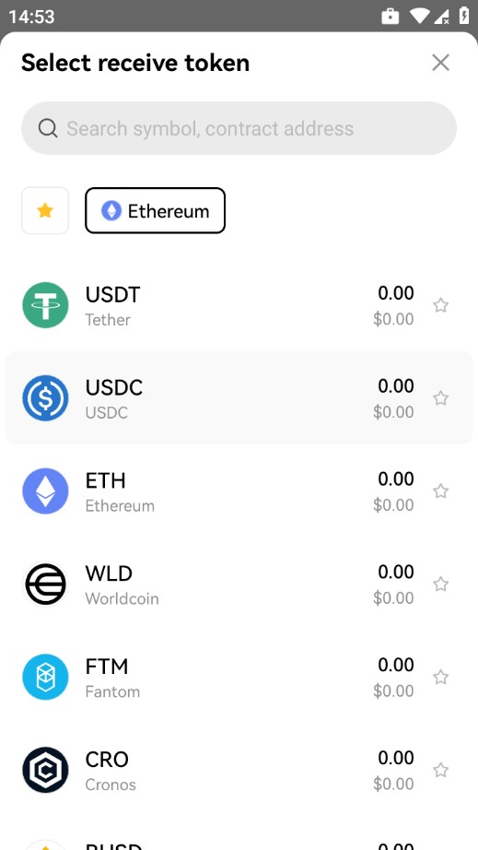Add FTM to favorites
478x850 pixels.
pos(440,677)
